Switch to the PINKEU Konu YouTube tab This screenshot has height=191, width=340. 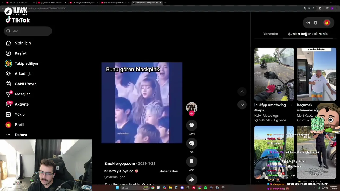(52, 3)
